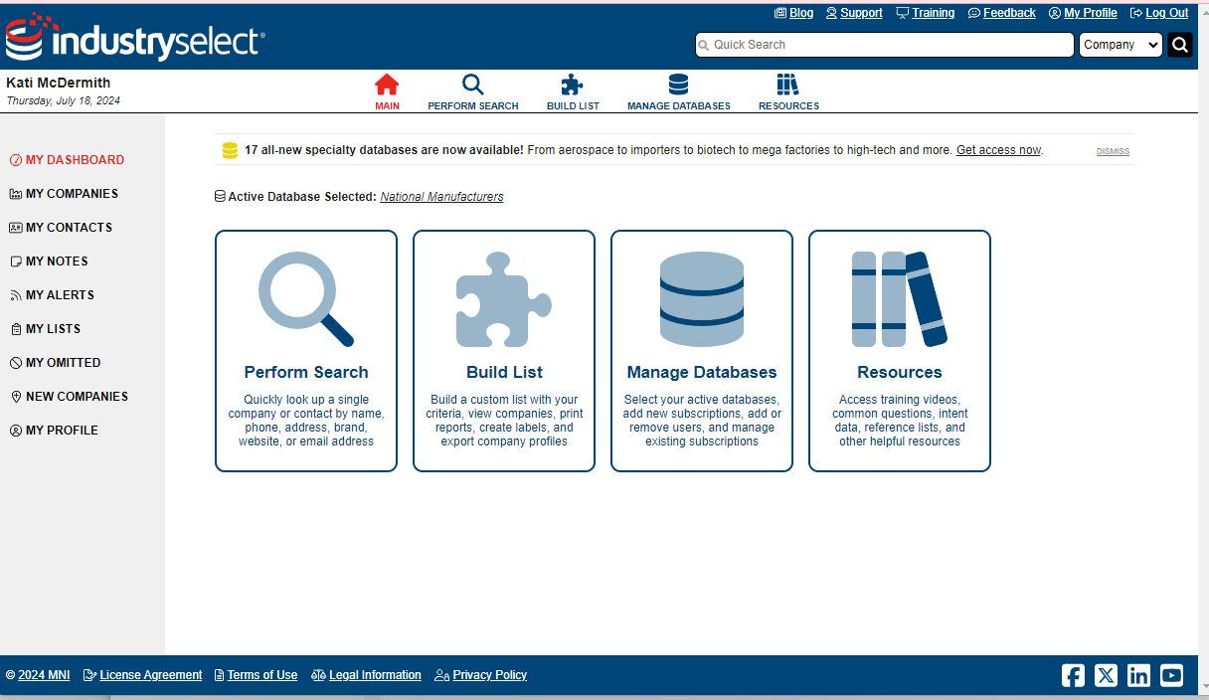Open the Support link in top bar
1209x700 pixels.
tap(854, 13)
